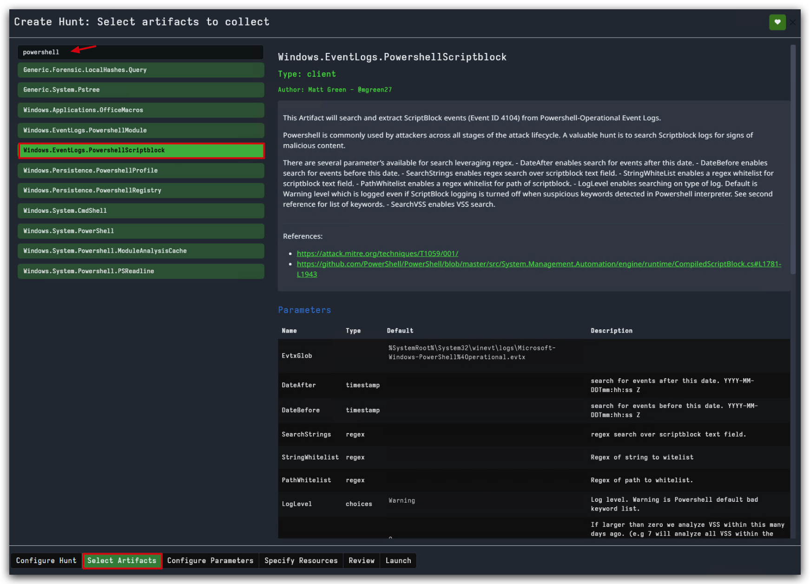This screenshot has height=584, width=810.
Task: Click the PathWhitelist parameter name
Action: (306, 480)
